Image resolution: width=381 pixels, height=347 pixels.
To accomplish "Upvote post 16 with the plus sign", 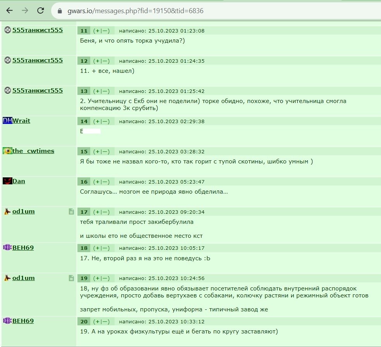I will point(98,182).
